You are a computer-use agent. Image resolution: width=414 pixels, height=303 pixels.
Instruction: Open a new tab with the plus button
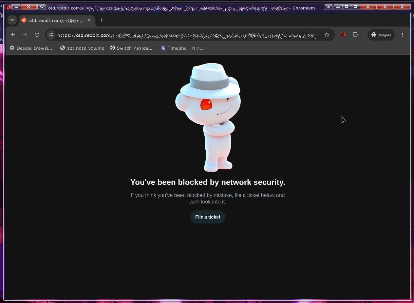point(101,20)
